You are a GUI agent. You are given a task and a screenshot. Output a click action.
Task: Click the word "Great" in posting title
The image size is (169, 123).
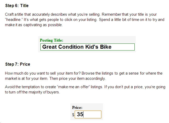tap(50, 47)
